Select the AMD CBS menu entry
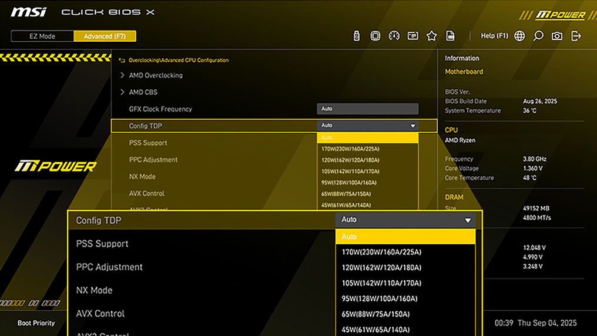 (x=143, y=92)
